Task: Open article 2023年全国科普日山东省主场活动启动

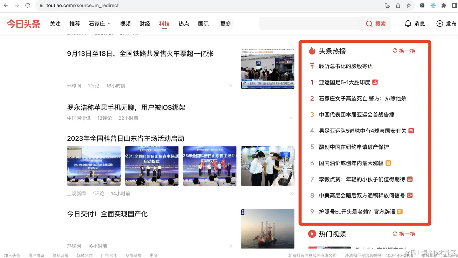Action: click(x=126, y=138)
